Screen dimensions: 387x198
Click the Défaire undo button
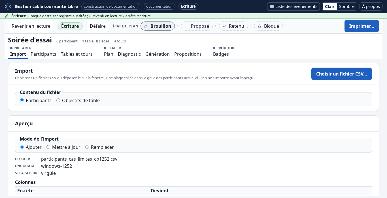tap(98, 26)
